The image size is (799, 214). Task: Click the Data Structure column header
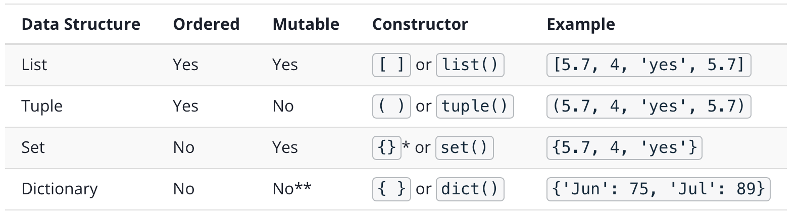pos(81,24)
